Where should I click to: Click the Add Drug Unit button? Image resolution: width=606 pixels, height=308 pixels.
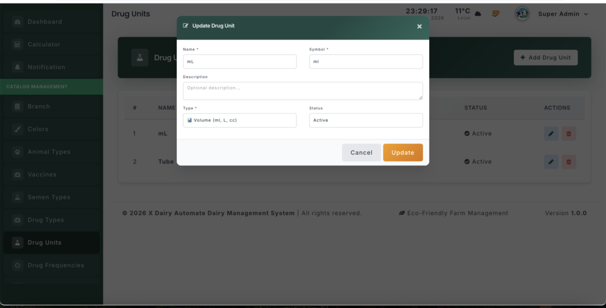tap(545, 57)
